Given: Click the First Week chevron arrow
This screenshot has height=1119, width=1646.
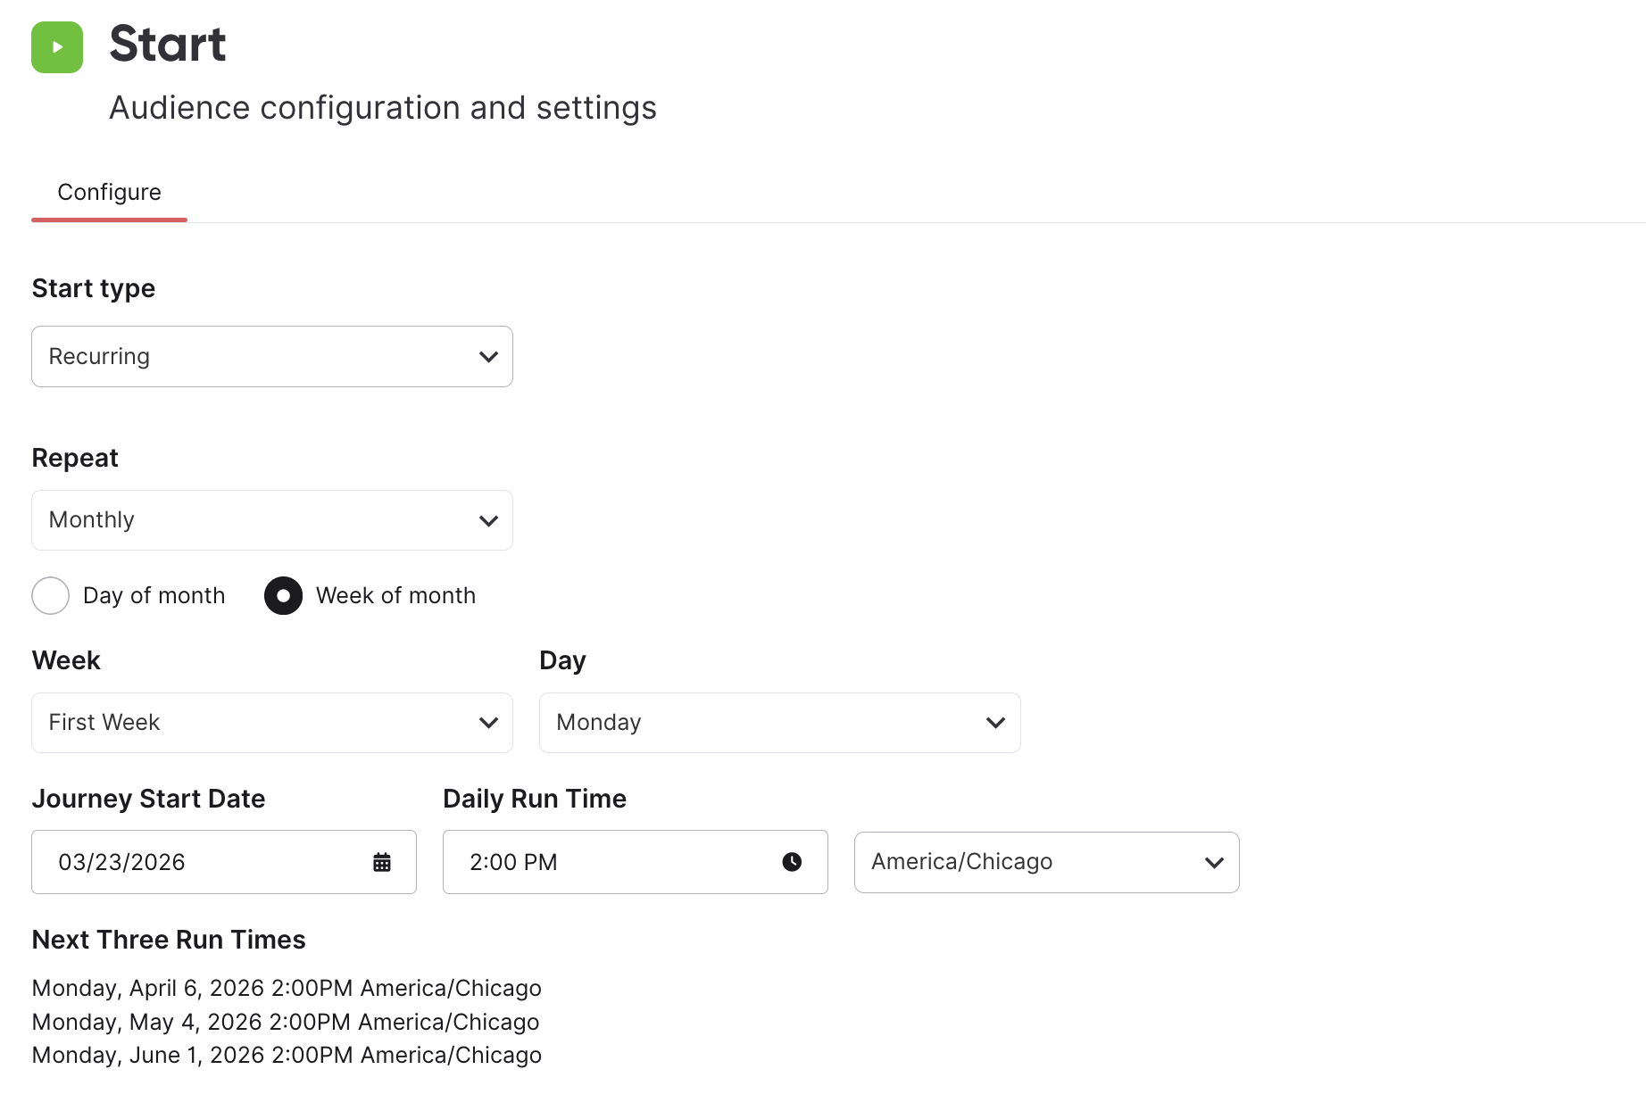Looking at the screenshot, I should point(488,723).
